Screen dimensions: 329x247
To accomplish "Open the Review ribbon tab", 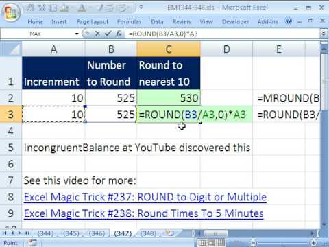I will point(182,22).
